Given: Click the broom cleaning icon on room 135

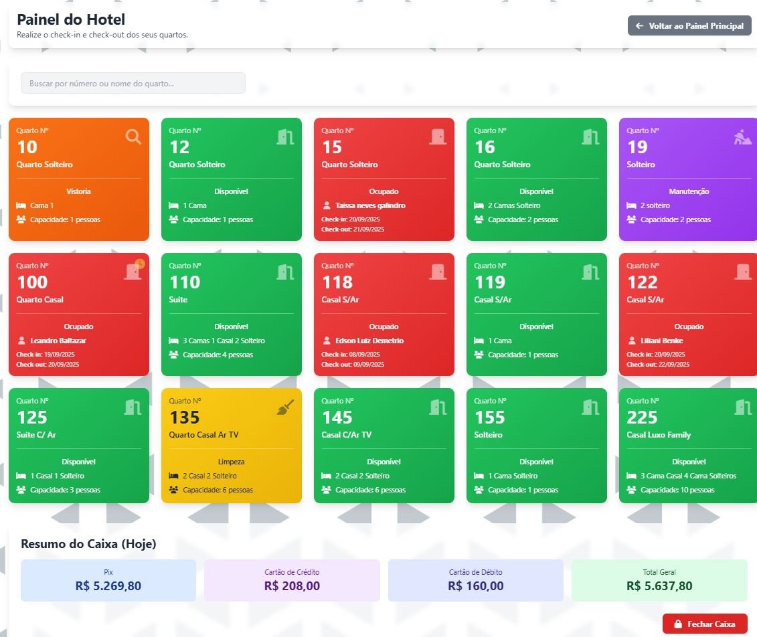Looking at the screenshot, I should pos(285,407).
